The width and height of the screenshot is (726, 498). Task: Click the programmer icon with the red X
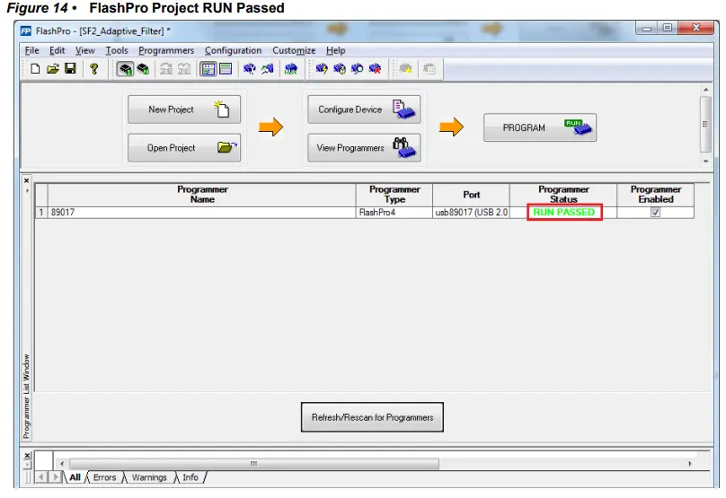pos(375,69)
